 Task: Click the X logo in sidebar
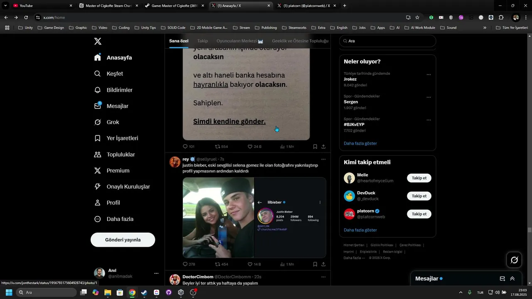point(98,41)
